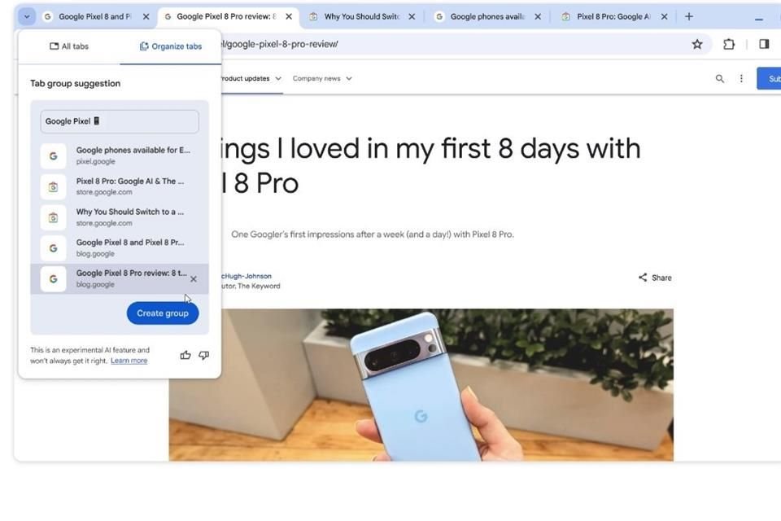
Task: Open the three-dot menu on blog header
Action: (741, 79)
